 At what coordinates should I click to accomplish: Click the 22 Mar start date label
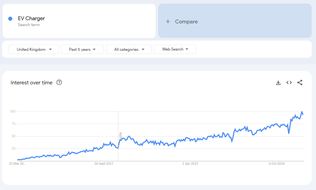[17, 163]
